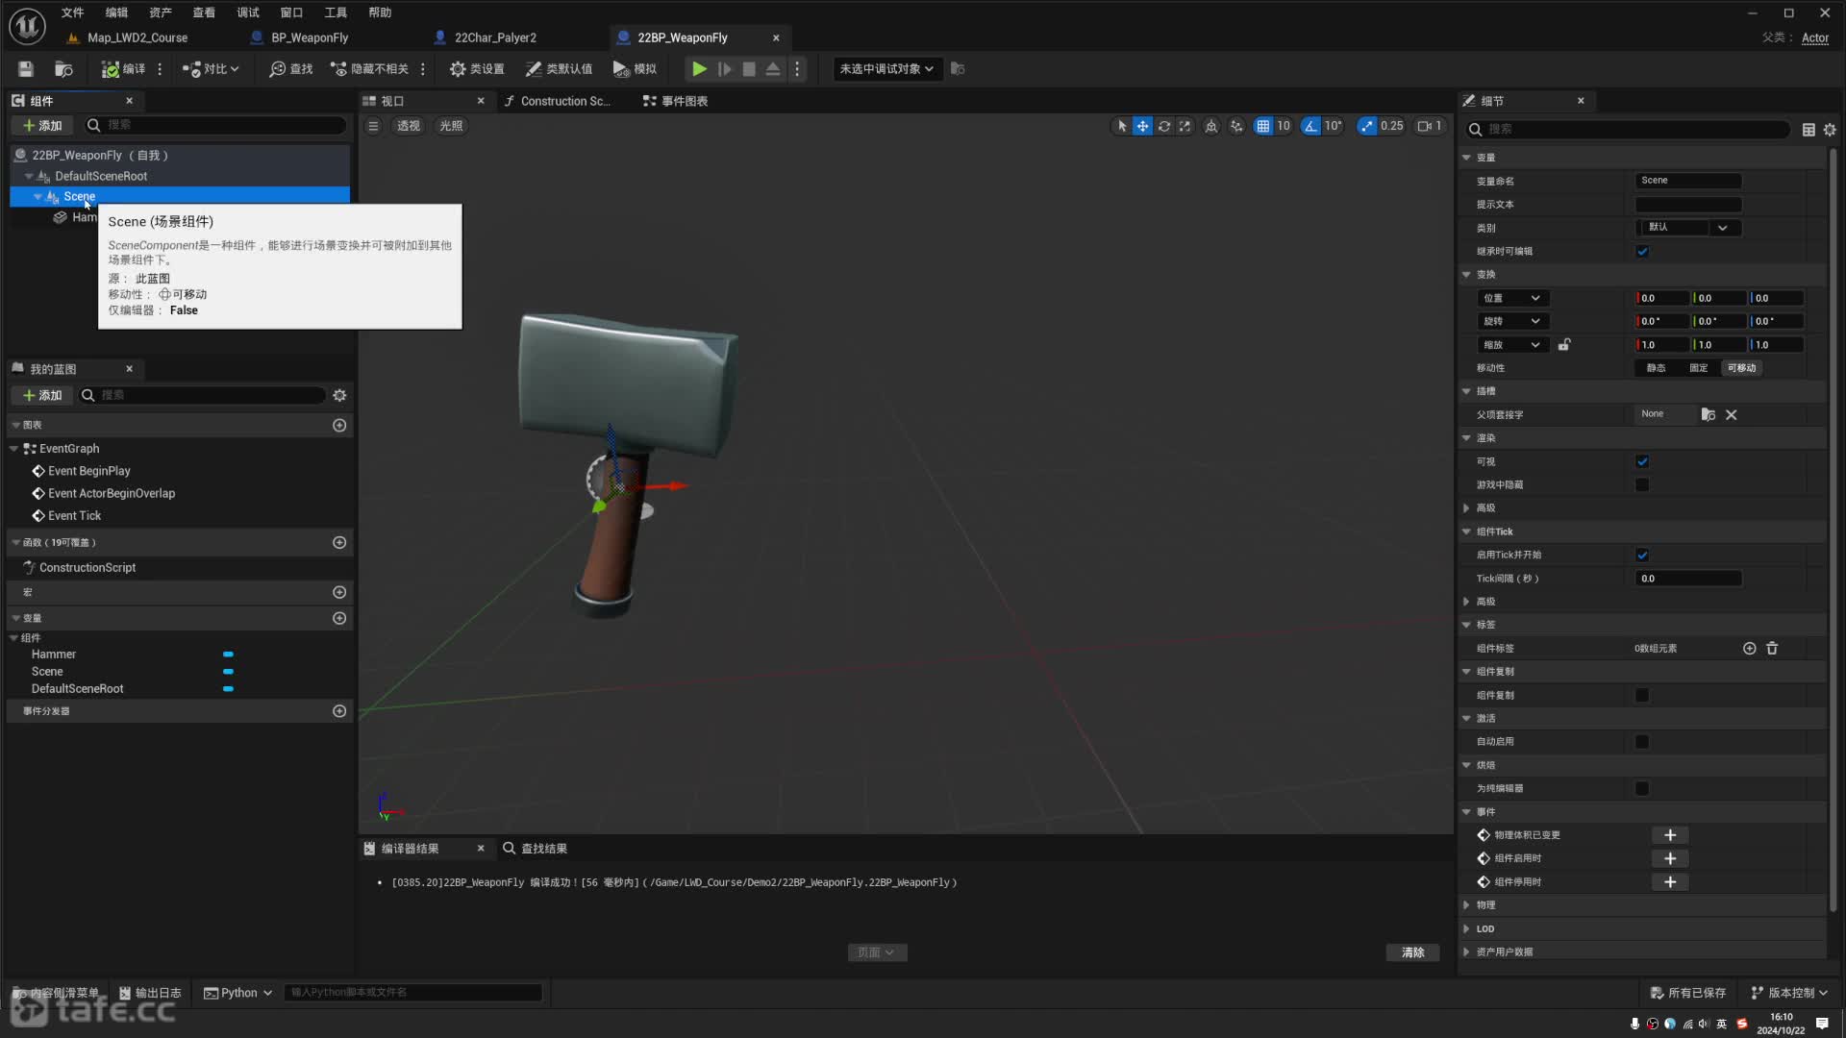
Task: Click the 清除 clear button in compiler results
Action: (x=1412, y=952)
